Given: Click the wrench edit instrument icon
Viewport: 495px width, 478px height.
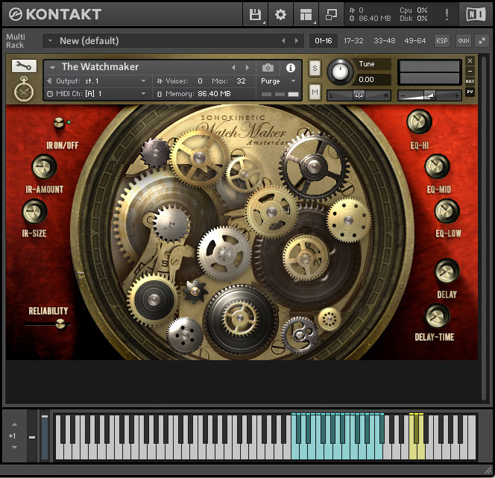Looking at the screenshot, I should point(24,66).
